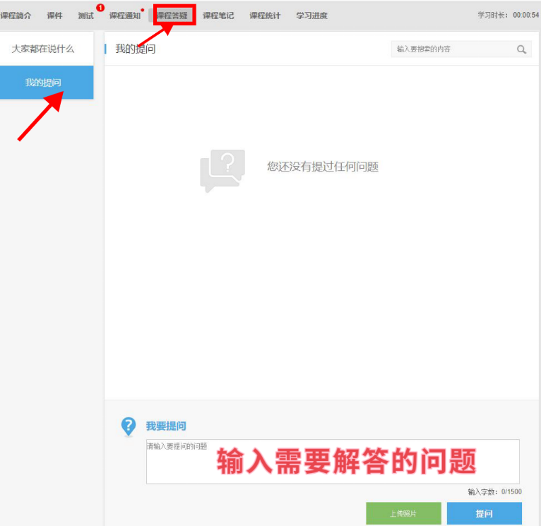Select 我的提问 in the left sidebar
The width and height of the screenshot is (541, 526).
(x=43, y=83)
